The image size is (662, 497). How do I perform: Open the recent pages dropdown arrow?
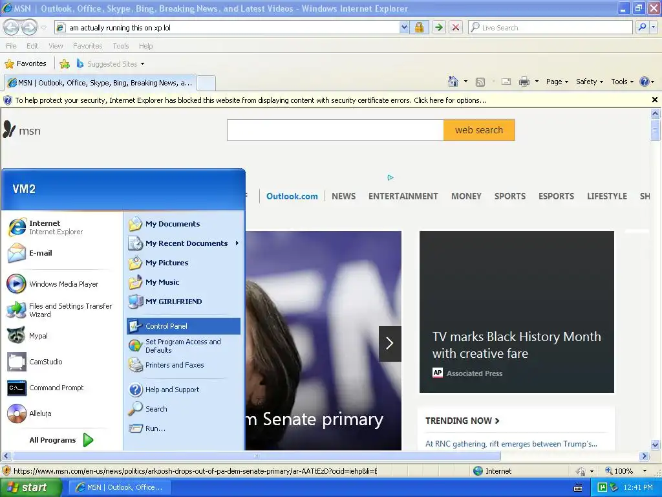pyautogui.click(x=43, y=28)
